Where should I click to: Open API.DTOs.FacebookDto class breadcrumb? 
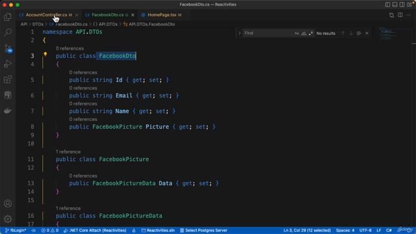149,24
